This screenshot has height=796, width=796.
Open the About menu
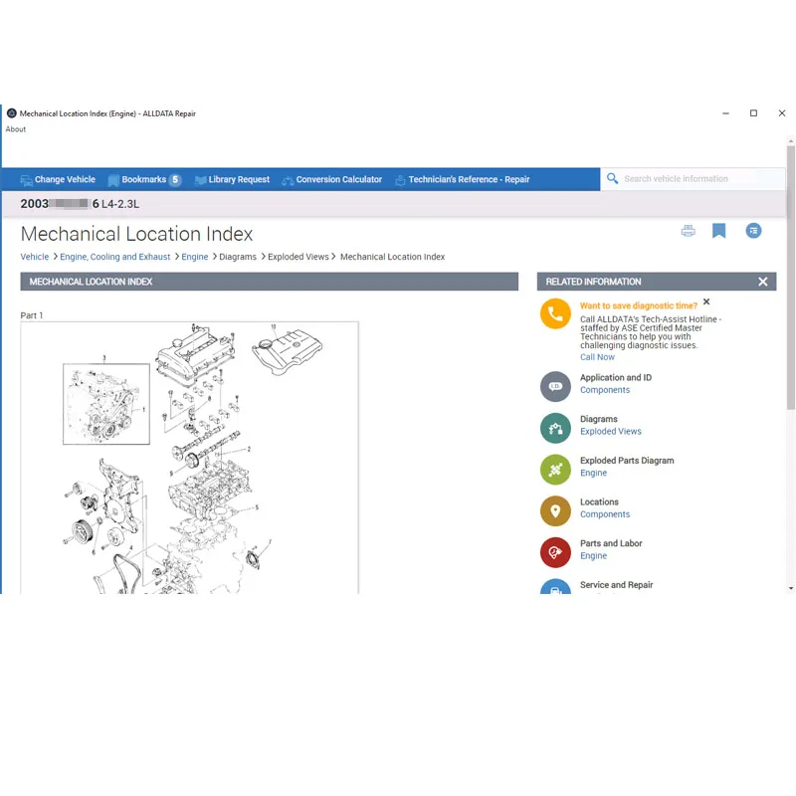(x=16, y=129)
